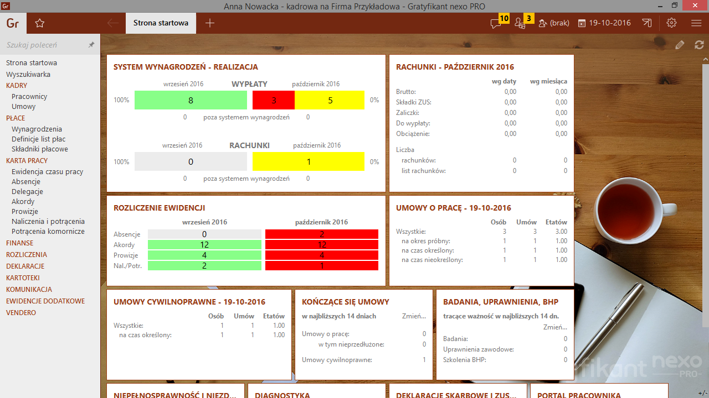Click Zmień... in the Badania, uprawnienia, BHP panel

(x=555, y=327)
